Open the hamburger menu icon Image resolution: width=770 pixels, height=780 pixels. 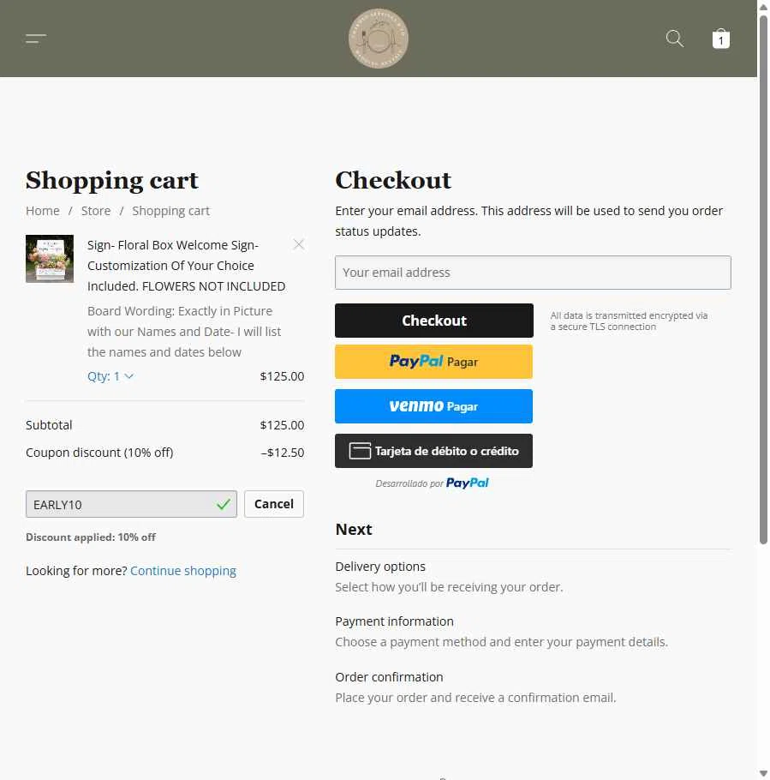(x=36, y=39)
